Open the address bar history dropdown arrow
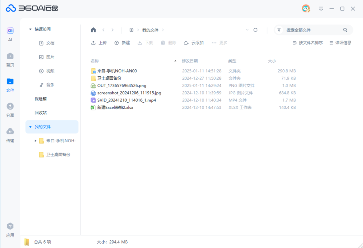Screen dimensions: 363x248 pyautogui.click(x=247, y=30)
